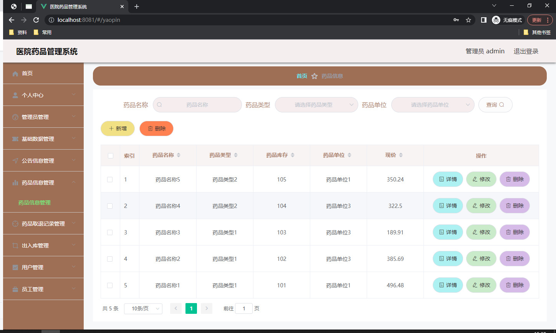Click the chart icon beside 药品信息管理
This screenshot has height=333, width=556.
(x=15, y=182)
